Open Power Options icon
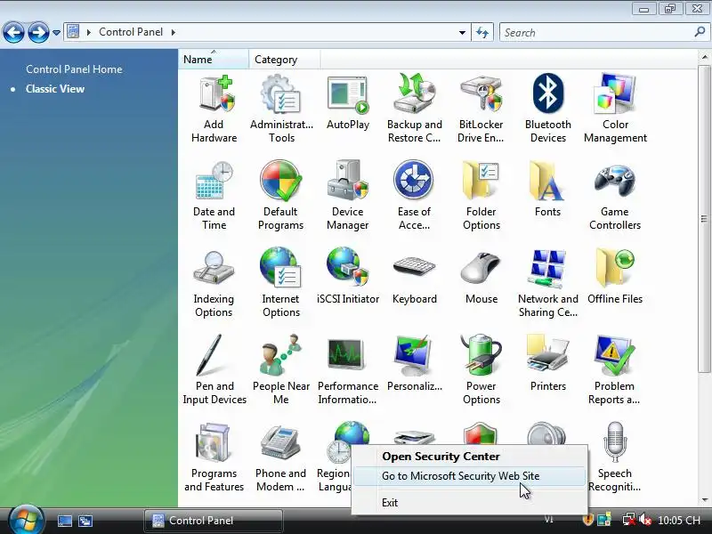 [481, 369]
